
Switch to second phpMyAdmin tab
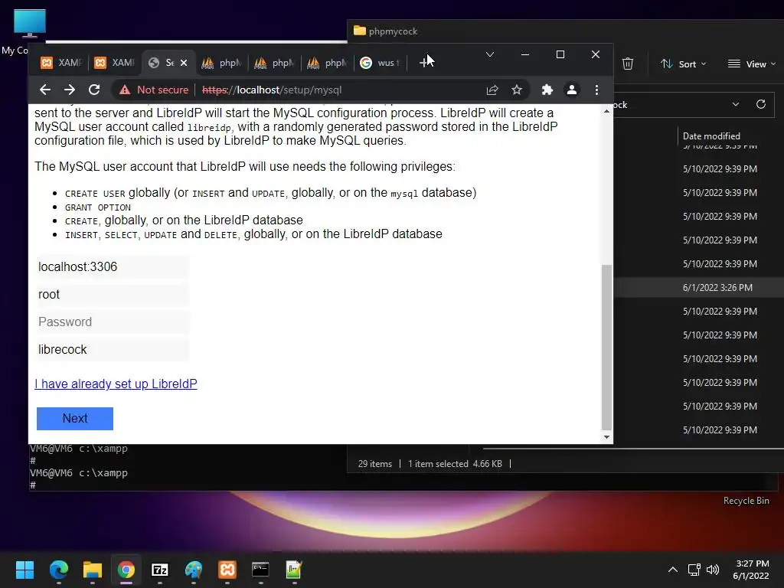click(x=274, y=63)
